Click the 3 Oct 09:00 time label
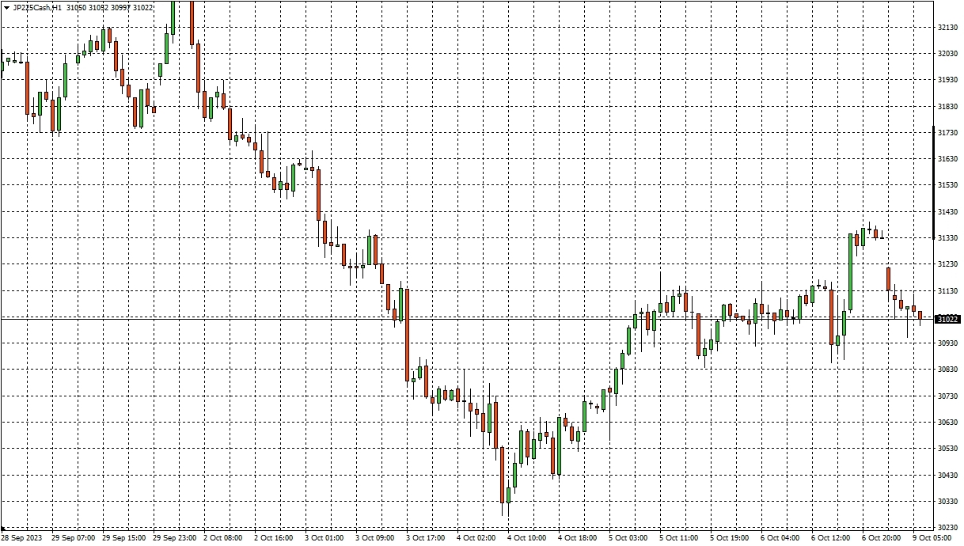The width and height of the screenshot is (964, 546). (x=375, y=538)
